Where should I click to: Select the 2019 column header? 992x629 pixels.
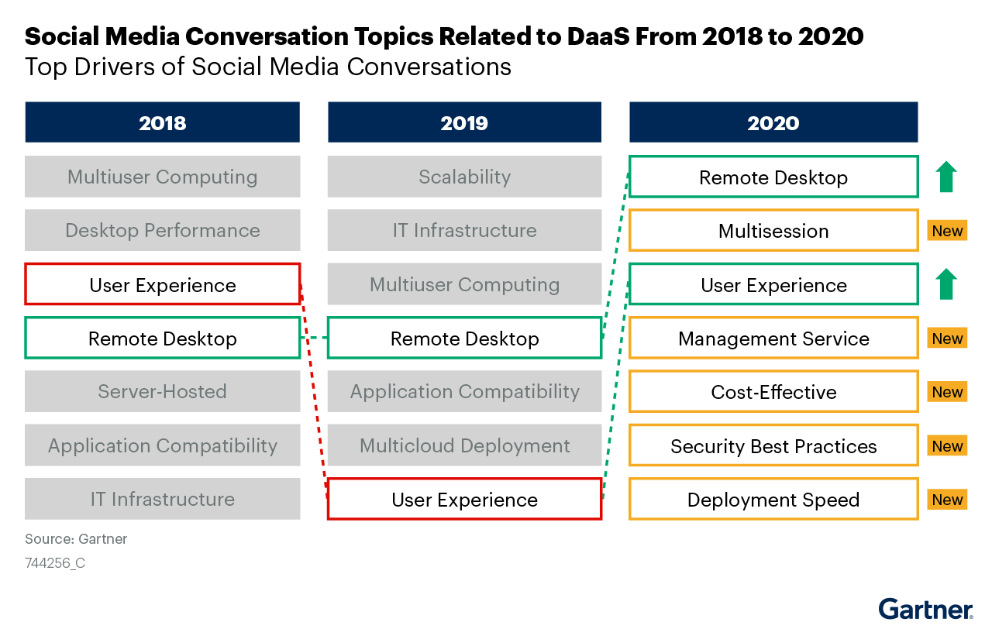464,122
